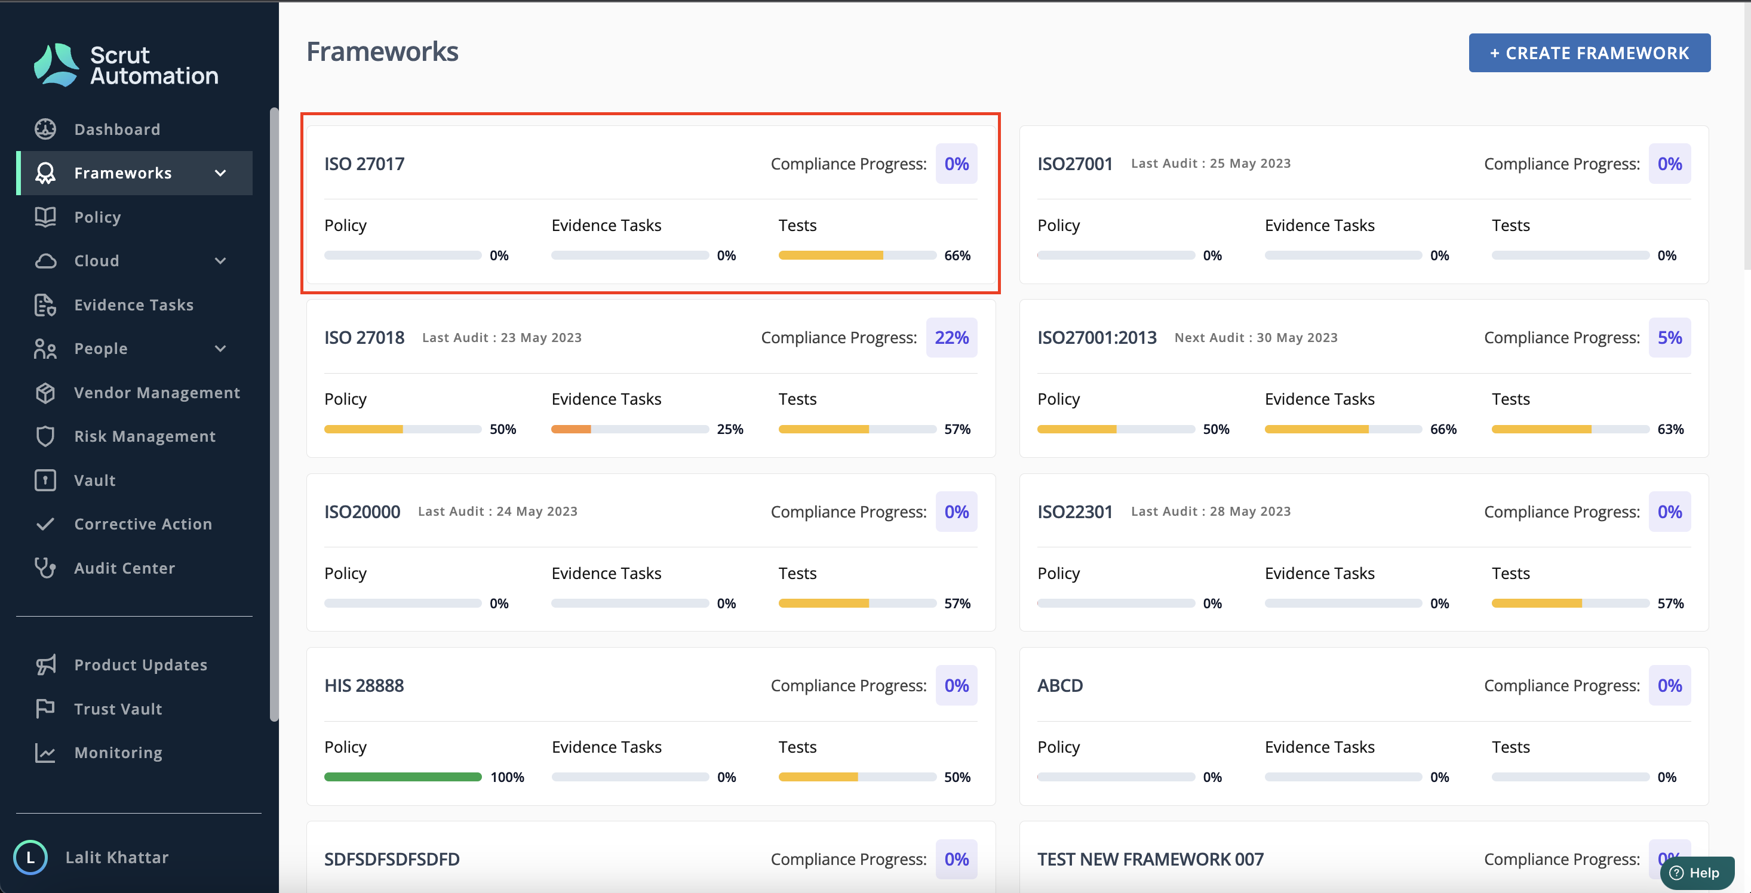Viewport: 1751px width, 893px height.
Task: Click Last Audit : 28 May 2023
Action: (x=1211, y=511)
